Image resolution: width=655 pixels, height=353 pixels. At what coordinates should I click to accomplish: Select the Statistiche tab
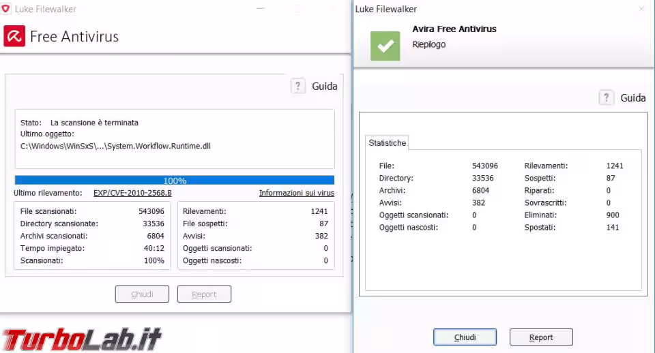tap(388, 143)
